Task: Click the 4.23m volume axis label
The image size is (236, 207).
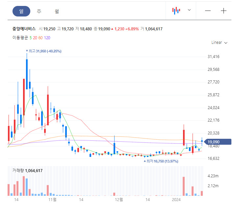Action: [x=213, y=176]
